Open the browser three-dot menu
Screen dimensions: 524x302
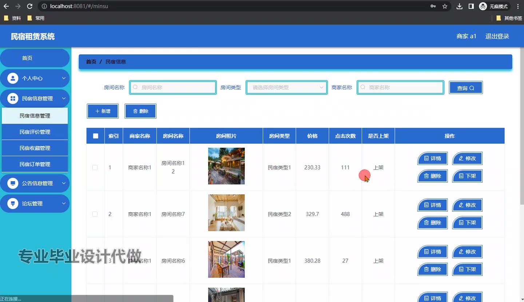[518, 6]
